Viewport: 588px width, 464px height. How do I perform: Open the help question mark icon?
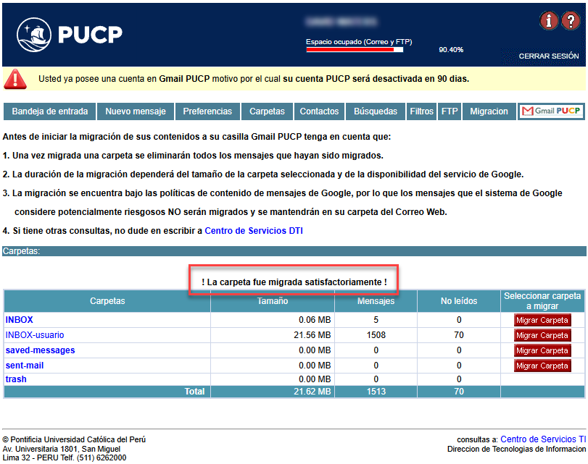(570, 21)
